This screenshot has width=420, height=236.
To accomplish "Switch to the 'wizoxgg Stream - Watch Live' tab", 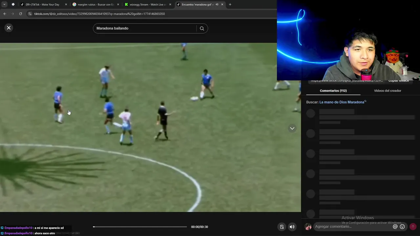I will tap(148, 5).
